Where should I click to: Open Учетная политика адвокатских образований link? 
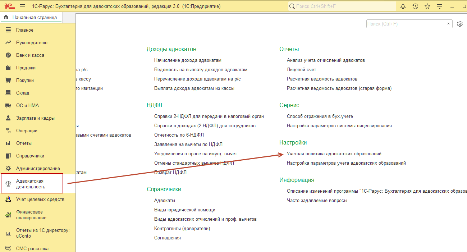[334, 154]
